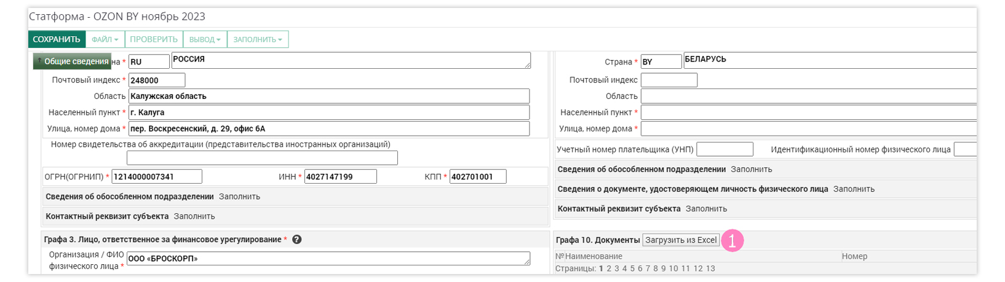Click Заполнить next to right Контактный реквизит субъекта
The image size is (1005, 282).
[706, 208]
